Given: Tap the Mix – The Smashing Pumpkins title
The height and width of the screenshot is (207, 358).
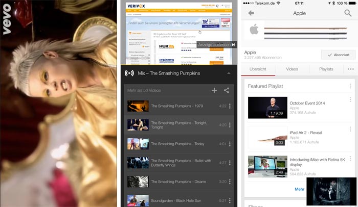Looking at the screenshot, I should click(169, 73).
